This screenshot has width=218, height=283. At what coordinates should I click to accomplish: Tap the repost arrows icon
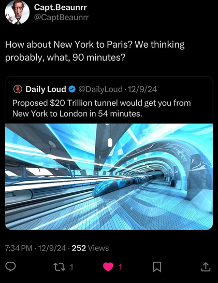pyautogui.click(x=60, y=267)
